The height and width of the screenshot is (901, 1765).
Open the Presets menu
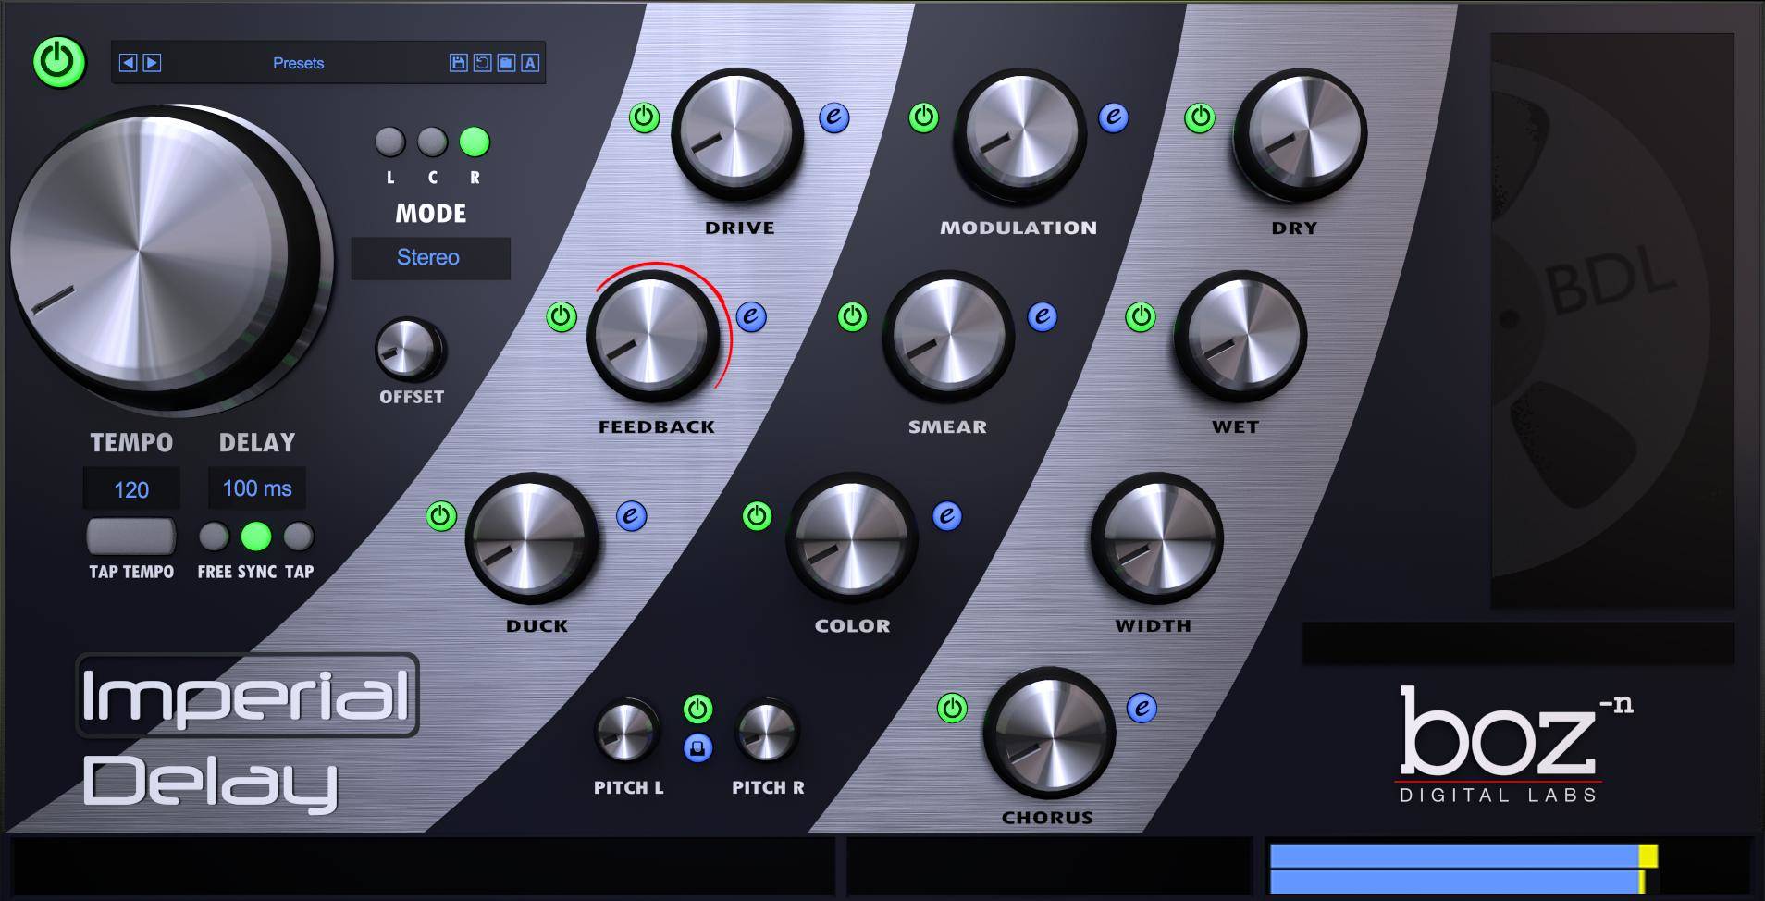(x=298, y=63)
